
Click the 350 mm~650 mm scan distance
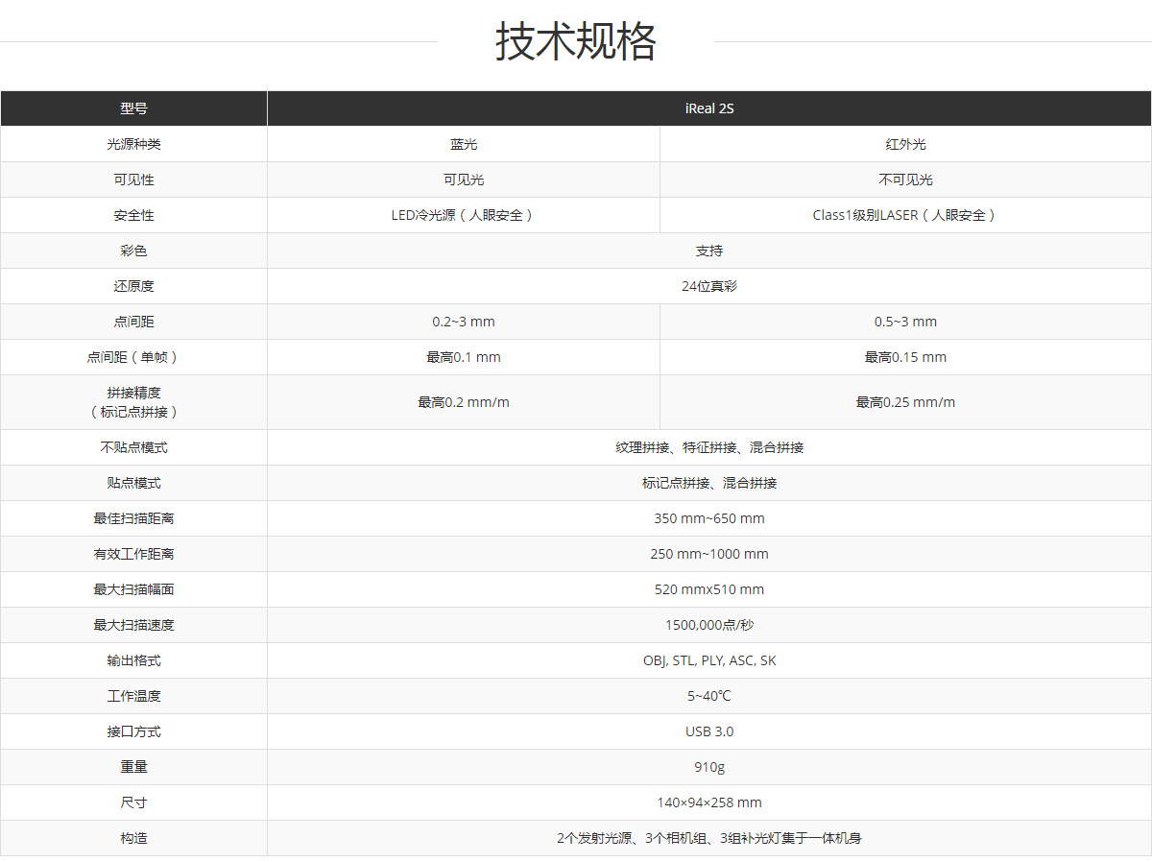coord(708,518)
